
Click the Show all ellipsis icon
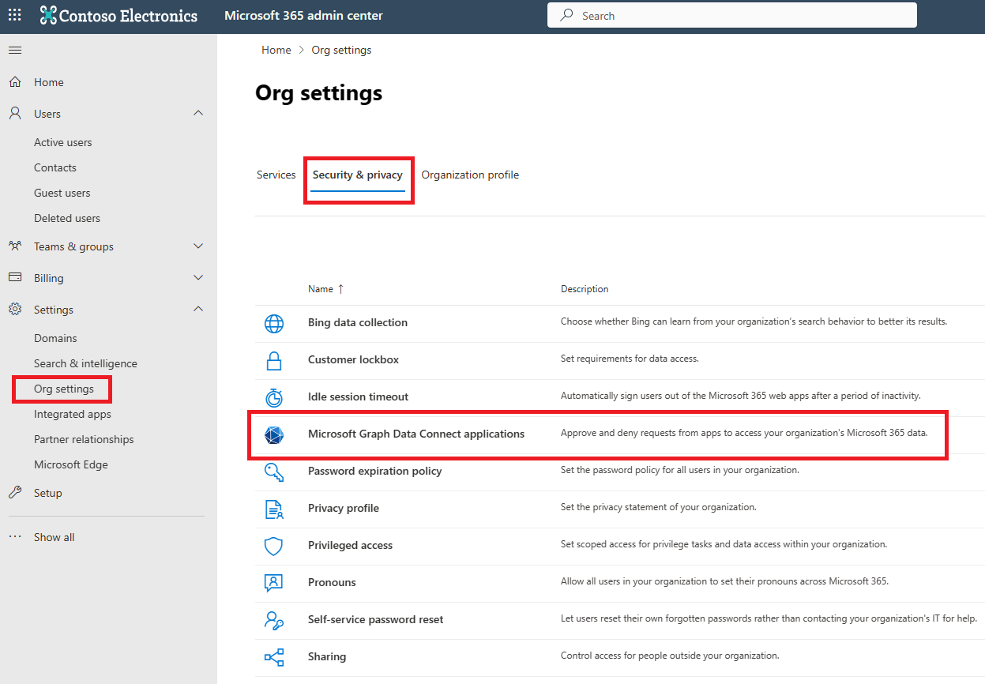(x=15, y=537)
